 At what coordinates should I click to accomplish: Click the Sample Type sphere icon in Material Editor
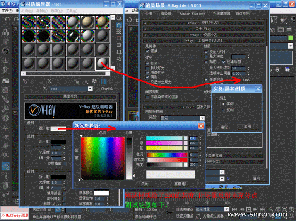click(x=119, y=18)
